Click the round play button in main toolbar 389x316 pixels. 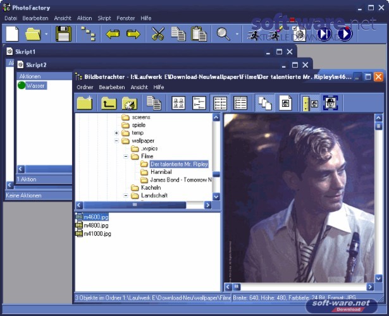pyautogui.click(x=345, y=34)
